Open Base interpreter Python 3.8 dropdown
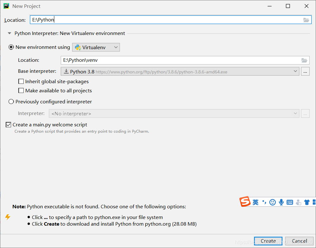Viewport: 316px width, 248px height. click(x=180, y=71)
